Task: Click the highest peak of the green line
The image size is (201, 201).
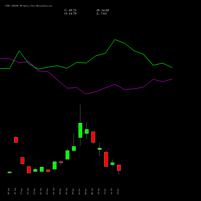Action: tap(115, 39)
